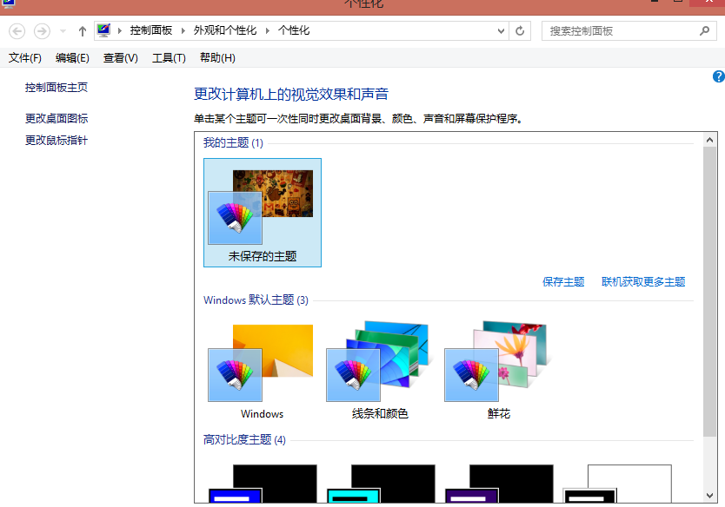Open the 工具(T) menu
This screenshot has width=725, height=507.
tap(169, 58)
